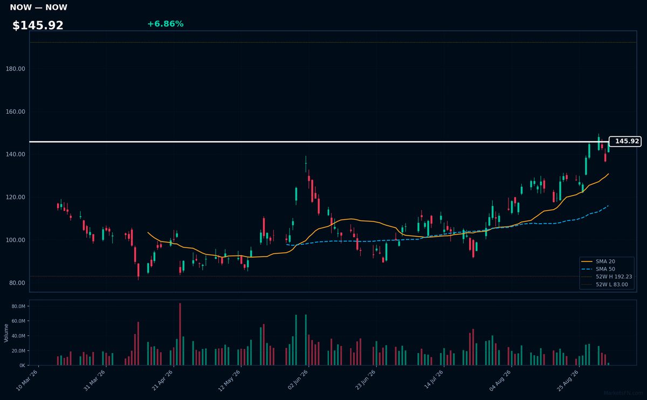This screenshot has width=647, height=400.
Task: Click the Volume axis title
Action: pyautogui.click(x=6, y=333)
